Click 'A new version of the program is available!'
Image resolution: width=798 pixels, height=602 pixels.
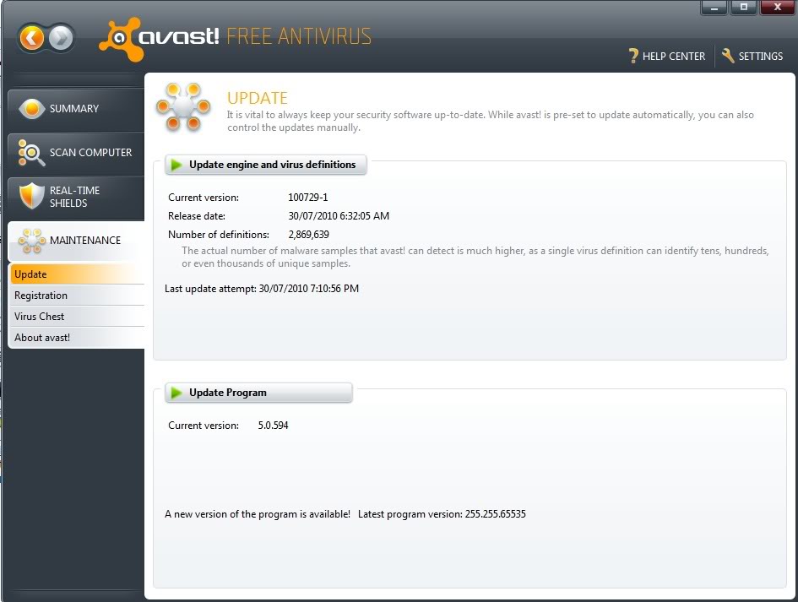[x=258, y=514]
